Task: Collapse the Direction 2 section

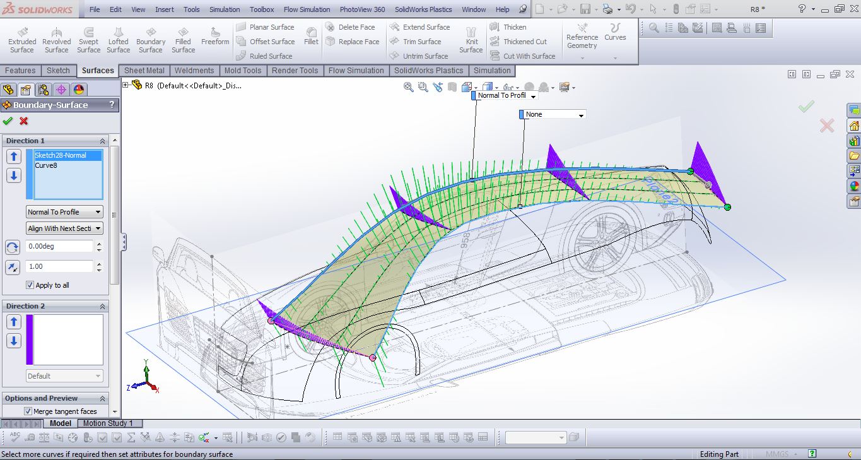Action: (x=102, y=306)
